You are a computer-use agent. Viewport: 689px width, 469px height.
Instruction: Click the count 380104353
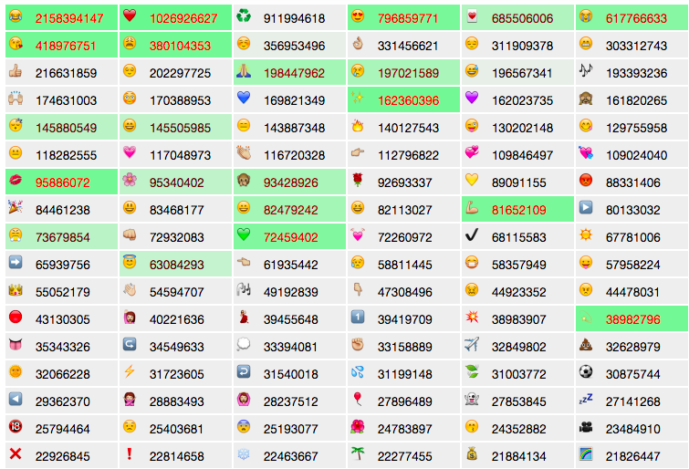pyautogui.click(x=180, y=46)
